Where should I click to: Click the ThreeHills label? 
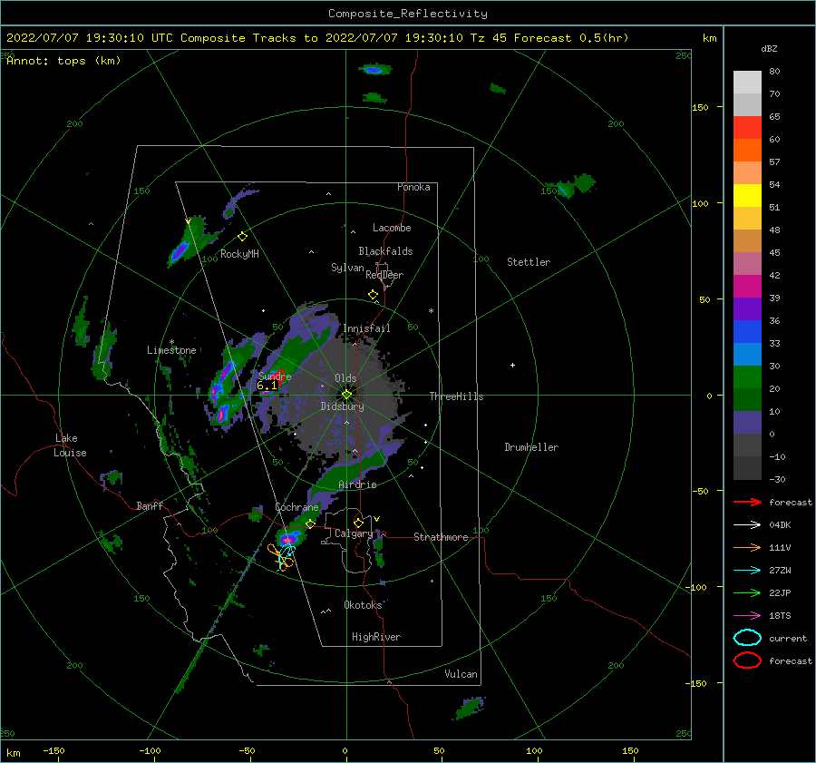pyautogui.click(x=456, y=396)
